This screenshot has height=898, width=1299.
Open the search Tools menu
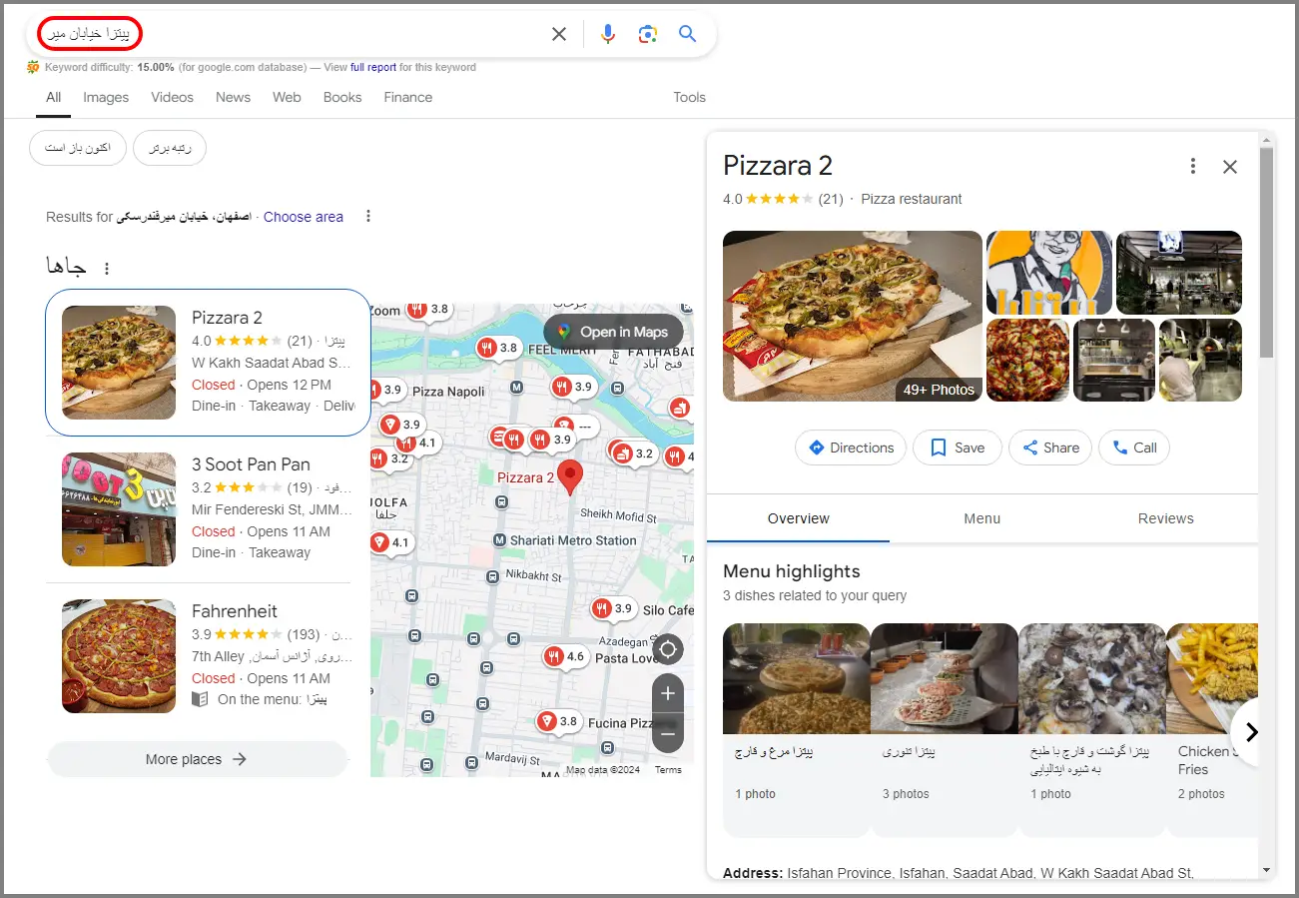[689, 97]
